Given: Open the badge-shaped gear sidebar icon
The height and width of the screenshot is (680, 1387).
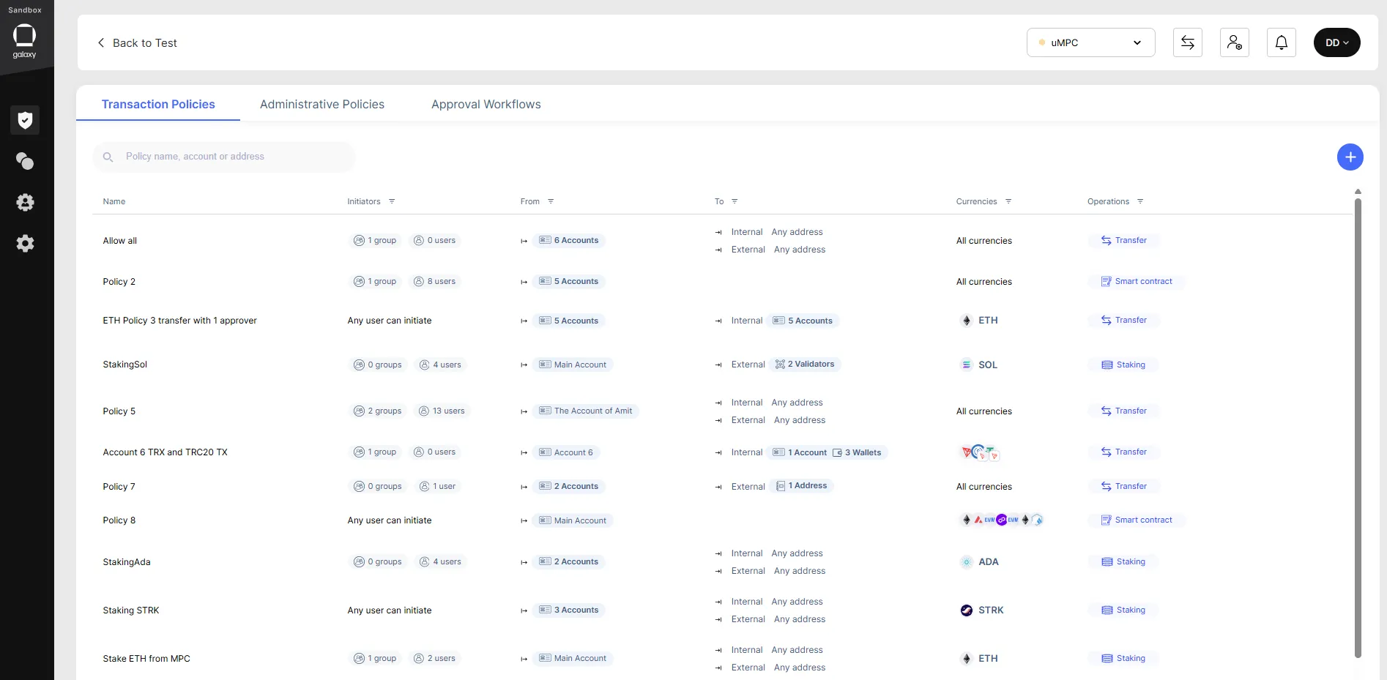Looking at the screenshot, I should tap(25, 202).
